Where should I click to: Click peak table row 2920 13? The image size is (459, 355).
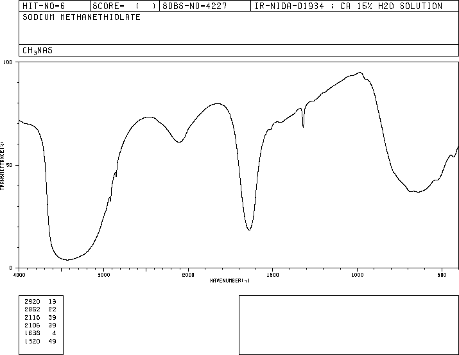click(x=40, y=301)
